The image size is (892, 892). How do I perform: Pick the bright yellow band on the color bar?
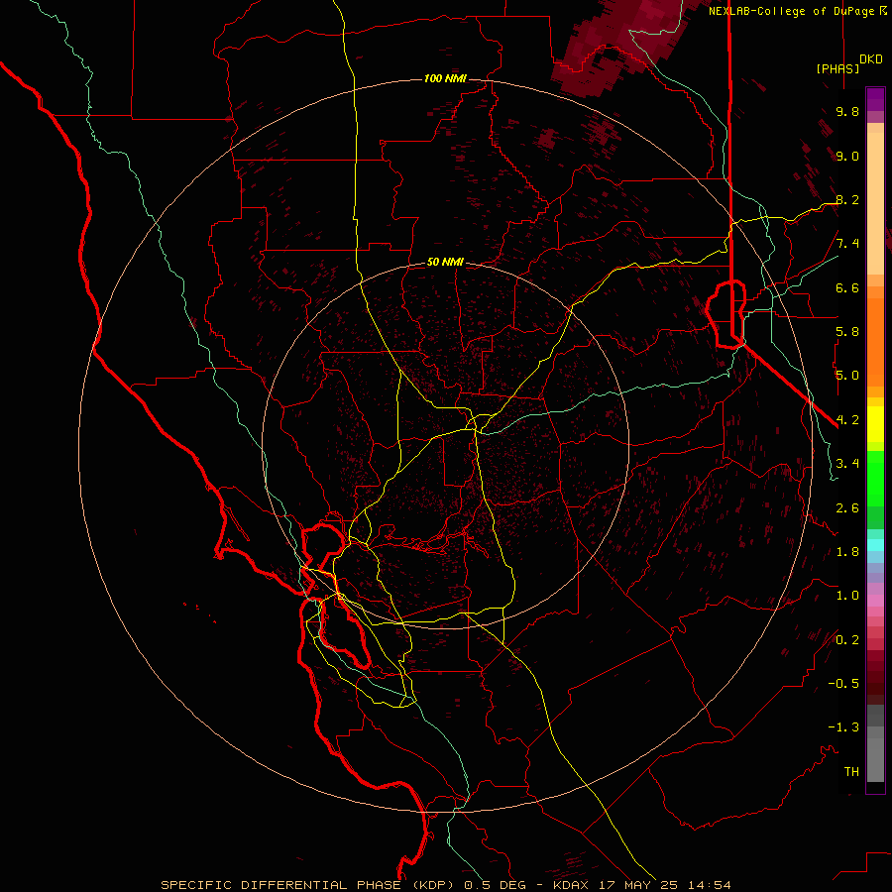(875, 424)
